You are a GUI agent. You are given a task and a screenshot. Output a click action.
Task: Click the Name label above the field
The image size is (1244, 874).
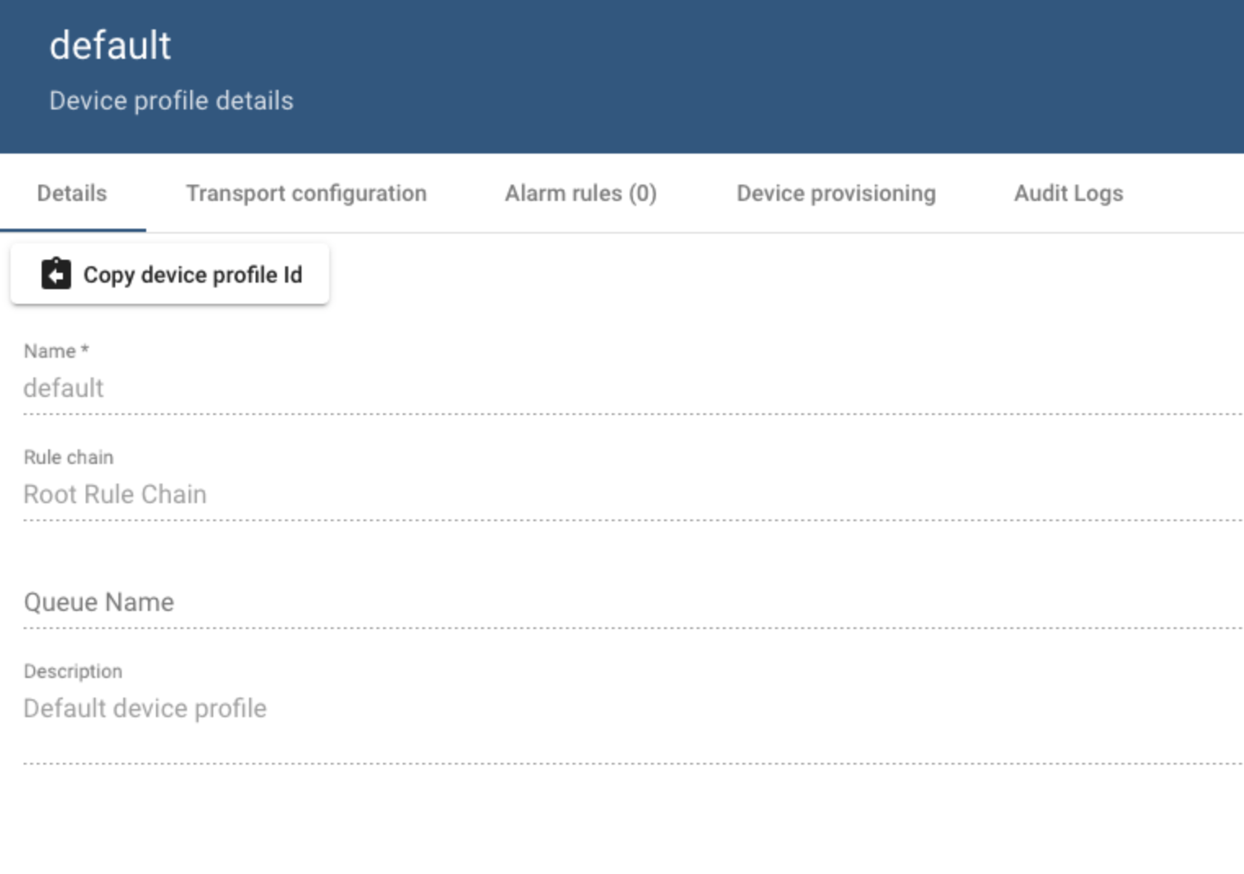tap(56, 350)
